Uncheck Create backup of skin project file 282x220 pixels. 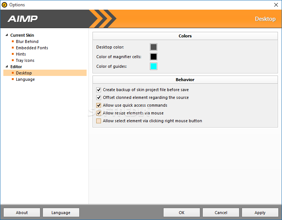(98, 90)
